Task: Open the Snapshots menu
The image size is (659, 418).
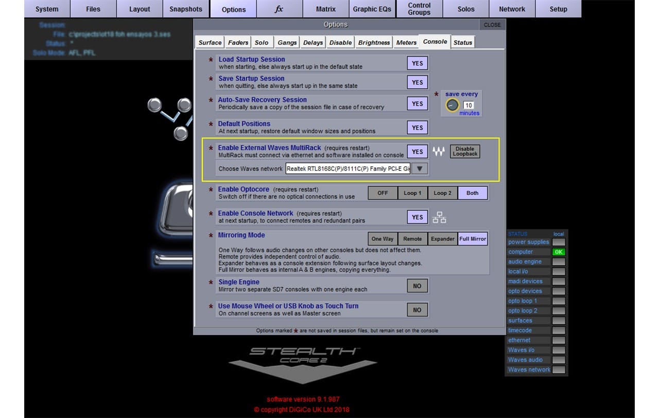Action: (186, 9)
